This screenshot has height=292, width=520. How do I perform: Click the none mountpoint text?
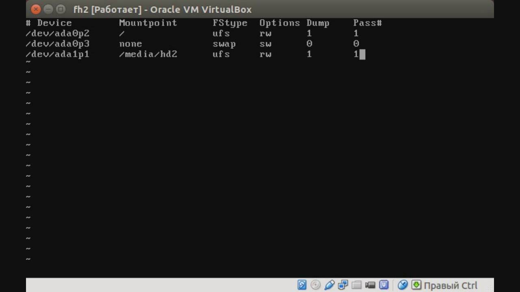tap(130, 44)
